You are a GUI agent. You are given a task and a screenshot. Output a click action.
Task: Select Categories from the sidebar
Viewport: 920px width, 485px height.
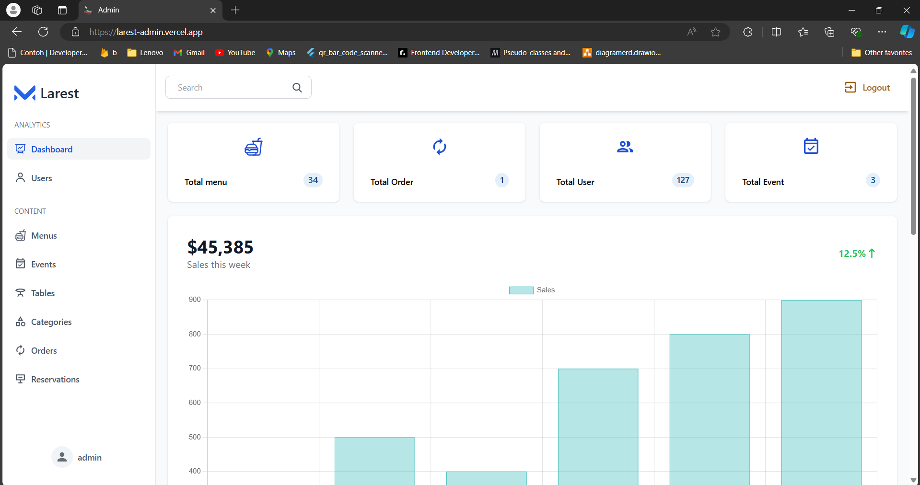pyautogui.click(x=51, y=322)
